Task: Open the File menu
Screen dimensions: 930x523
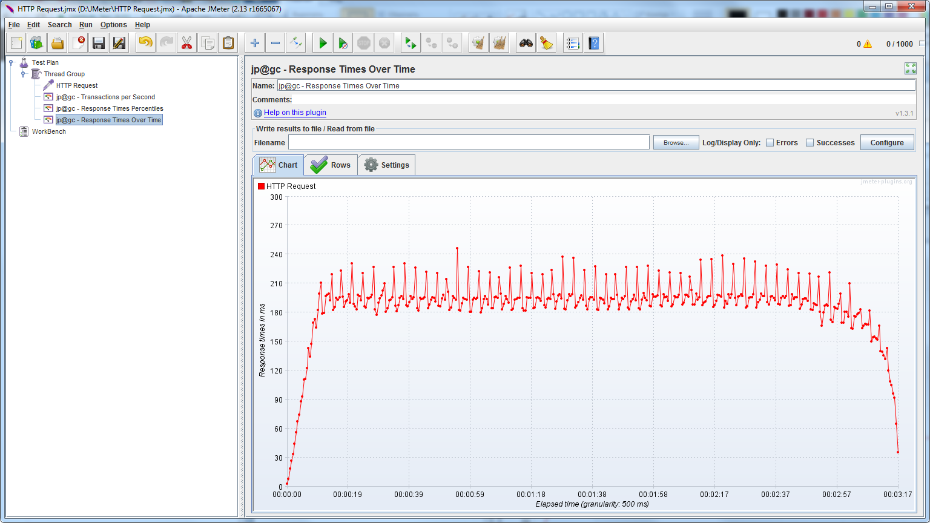Action: 14,25
